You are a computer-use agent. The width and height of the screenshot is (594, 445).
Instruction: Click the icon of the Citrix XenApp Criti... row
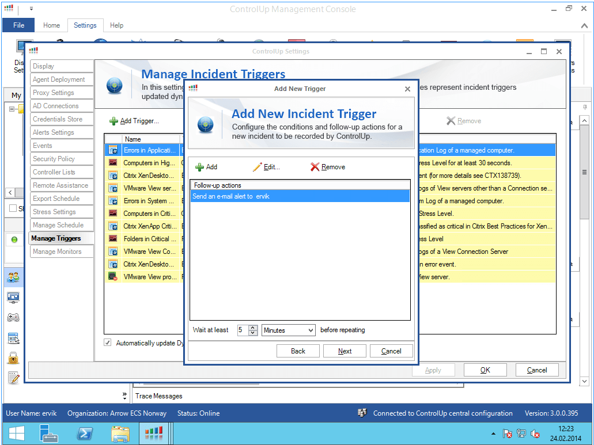pos(113,226)
